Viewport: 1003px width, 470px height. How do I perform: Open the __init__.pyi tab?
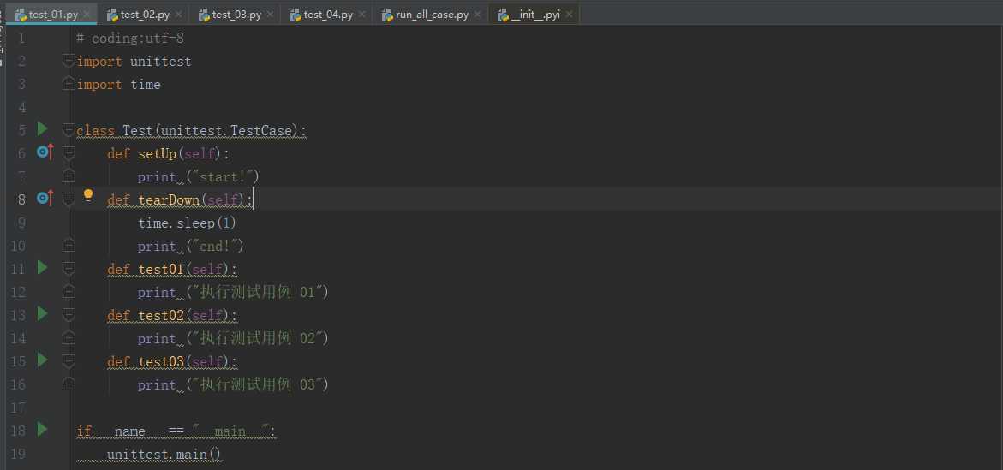click(x=534, y=14)
